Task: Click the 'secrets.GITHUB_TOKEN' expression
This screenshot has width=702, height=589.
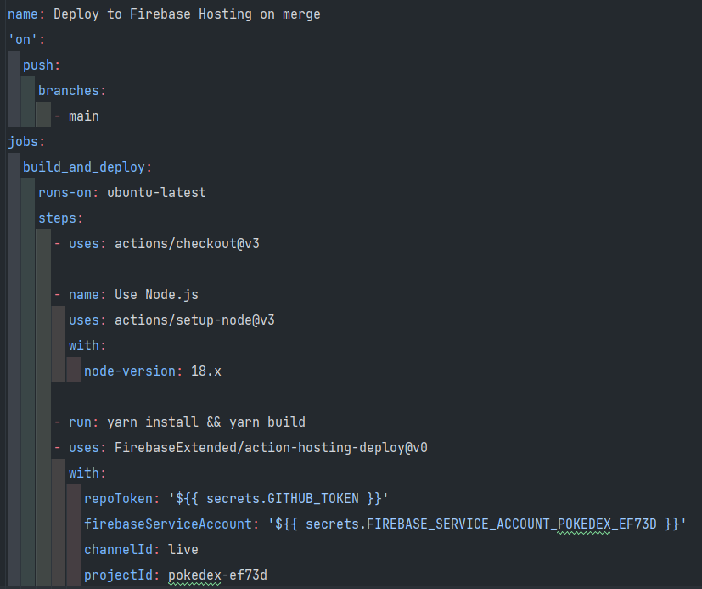Action: point(282,499)
